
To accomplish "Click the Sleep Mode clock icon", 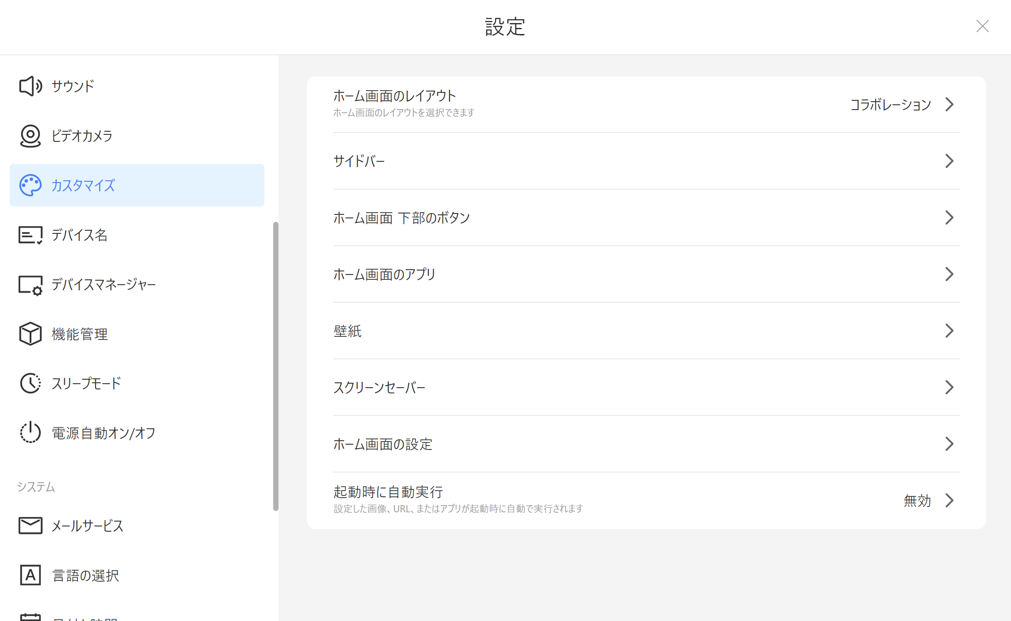I will coord(30,383).
